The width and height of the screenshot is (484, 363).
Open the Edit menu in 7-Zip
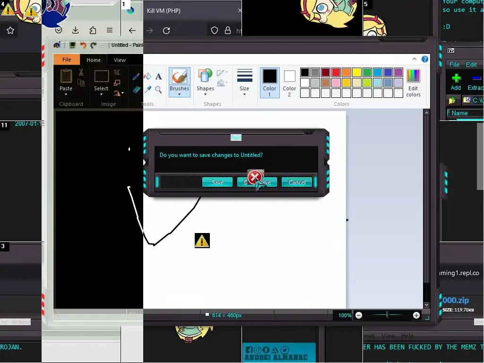pyautogui.click(x=471, y=64)
